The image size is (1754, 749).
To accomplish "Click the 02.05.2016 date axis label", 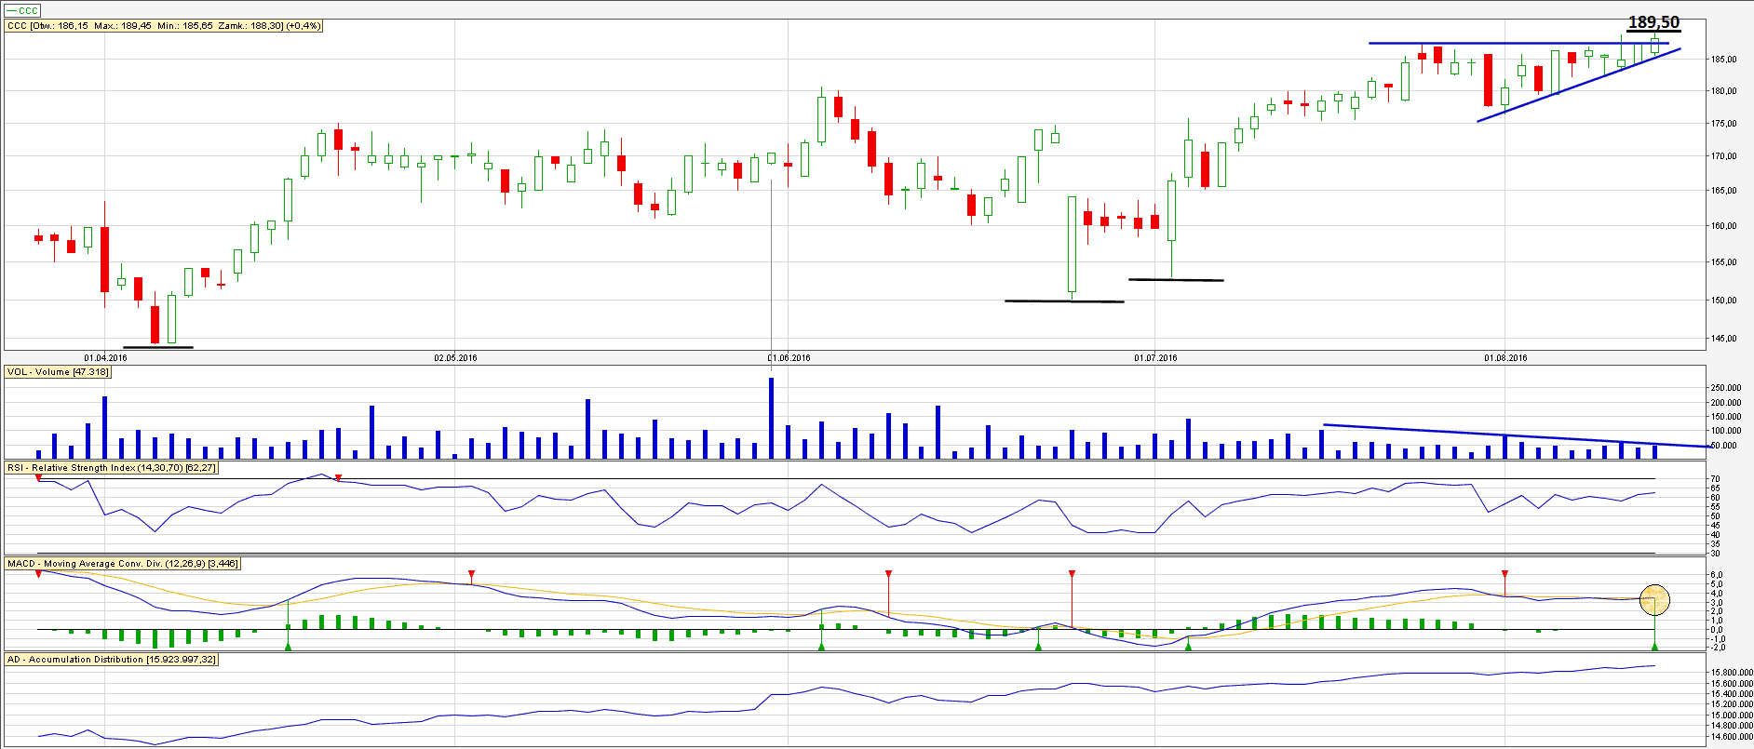I will point(455,358).
